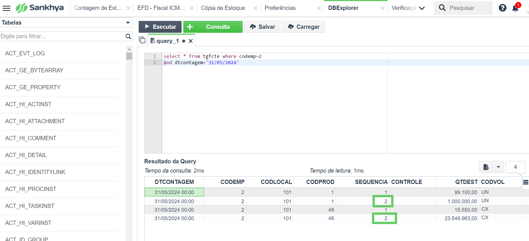Focus the table filter input field

[62, 36]
